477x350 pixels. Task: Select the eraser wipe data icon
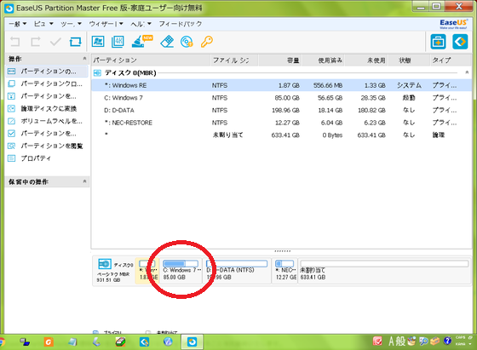pos(167,42)
